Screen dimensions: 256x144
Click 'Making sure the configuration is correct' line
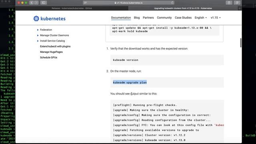click(162, 115)
